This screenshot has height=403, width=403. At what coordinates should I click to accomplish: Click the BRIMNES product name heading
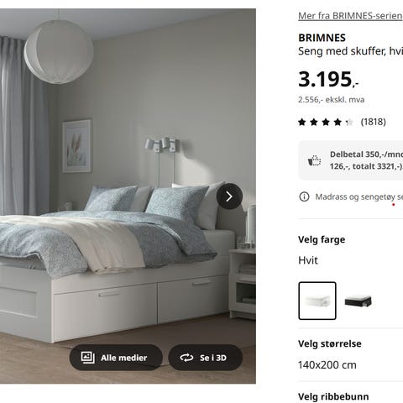pos(322,38)
